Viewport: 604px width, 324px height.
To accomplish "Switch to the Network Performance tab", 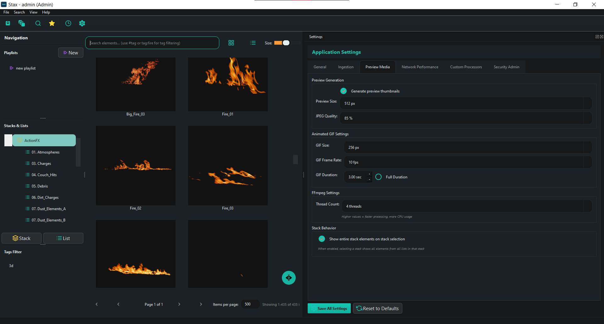I will point(420,67).
